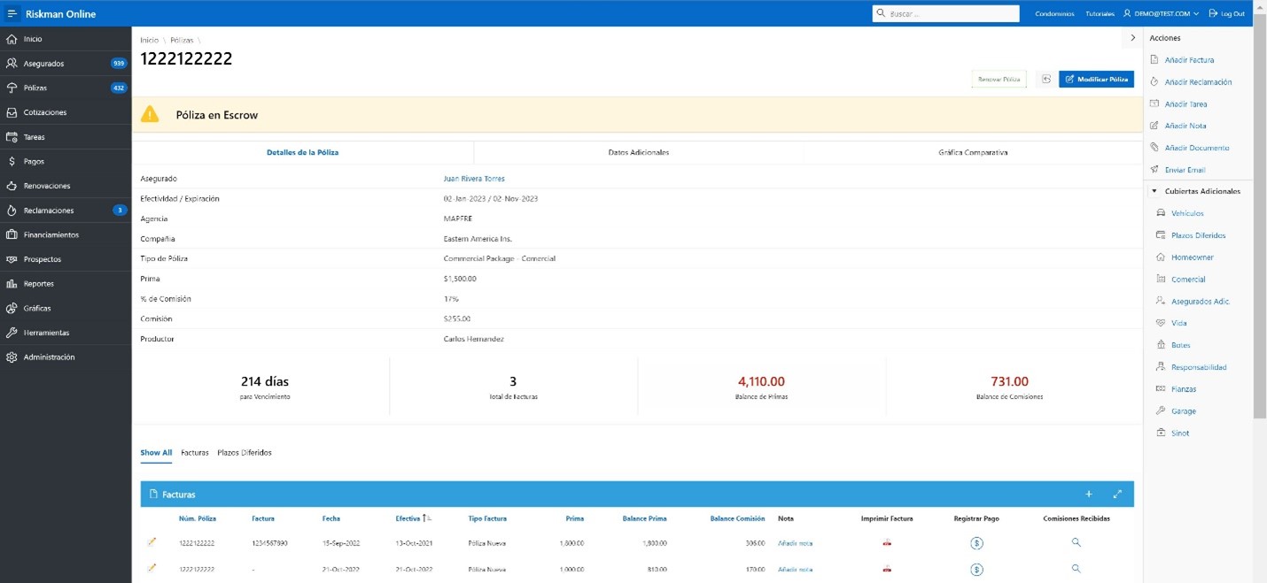
Task: Click the Reclamaciones flame icon in the sidebar
Action: [x=12, y=211]
